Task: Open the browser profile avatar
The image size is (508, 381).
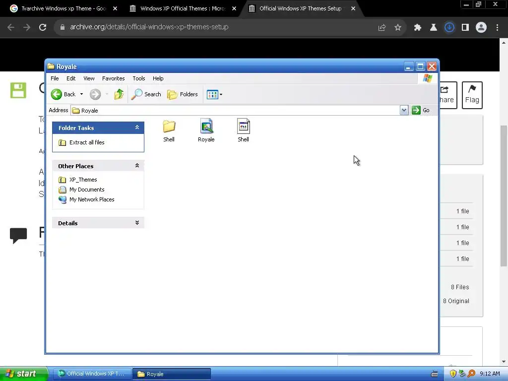Action: [x=481, y=28]
